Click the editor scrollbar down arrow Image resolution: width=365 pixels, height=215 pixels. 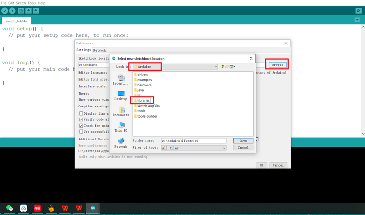[363, 134]
